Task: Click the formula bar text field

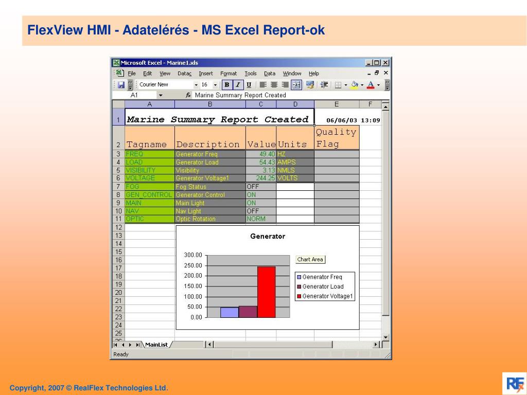Action: [291, 95]
